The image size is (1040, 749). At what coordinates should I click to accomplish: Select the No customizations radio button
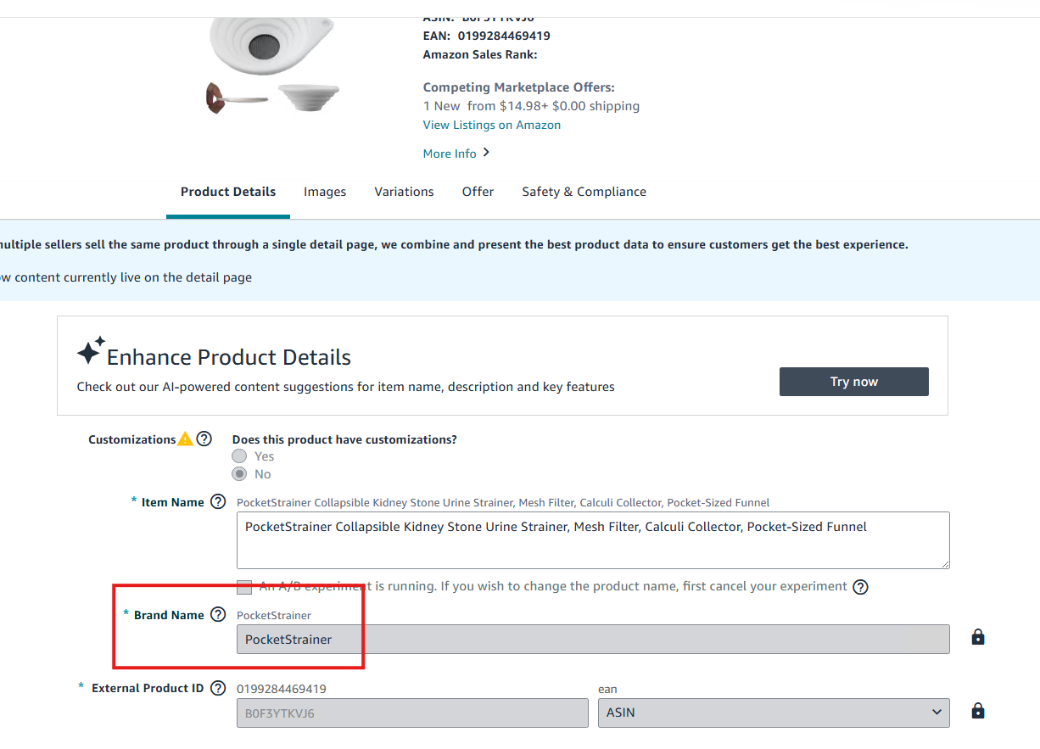[240, 474]
